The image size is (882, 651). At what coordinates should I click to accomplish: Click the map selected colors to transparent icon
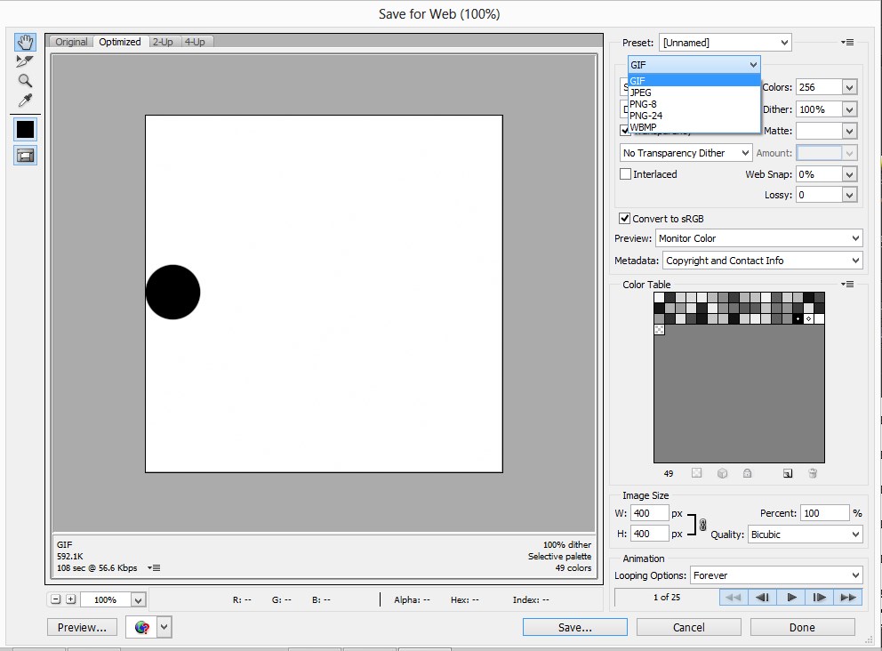696,473
